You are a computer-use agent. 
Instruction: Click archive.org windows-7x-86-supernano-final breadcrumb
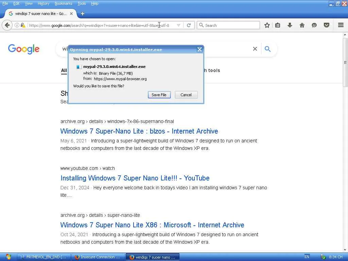117,121
